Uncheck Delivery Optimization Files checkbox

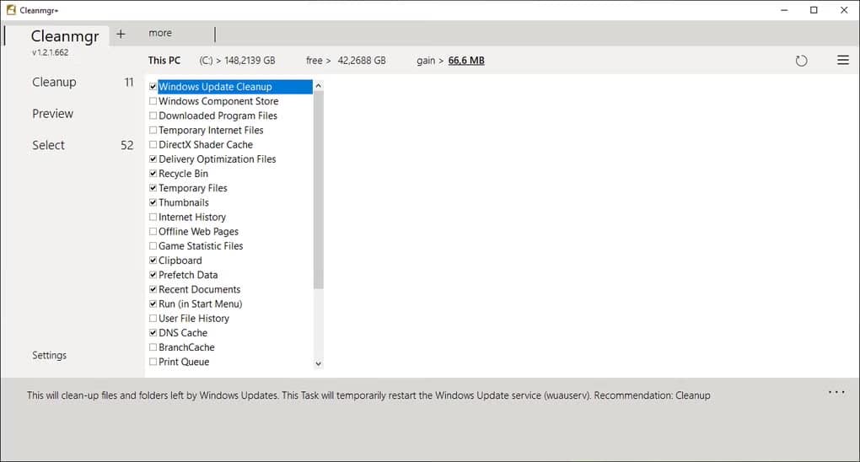[x=153, y=159]
